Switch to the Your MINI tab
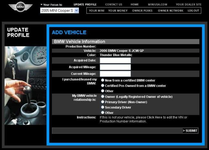 point(96,11)
